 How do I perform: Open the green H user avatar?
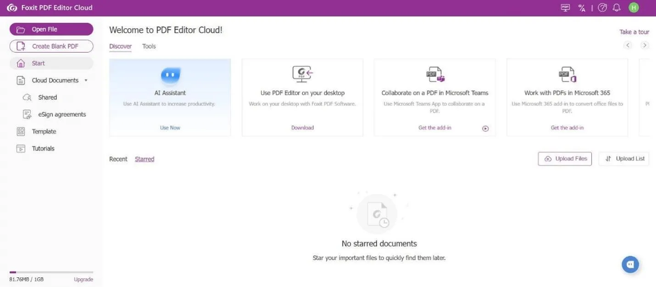pos(634,8)
